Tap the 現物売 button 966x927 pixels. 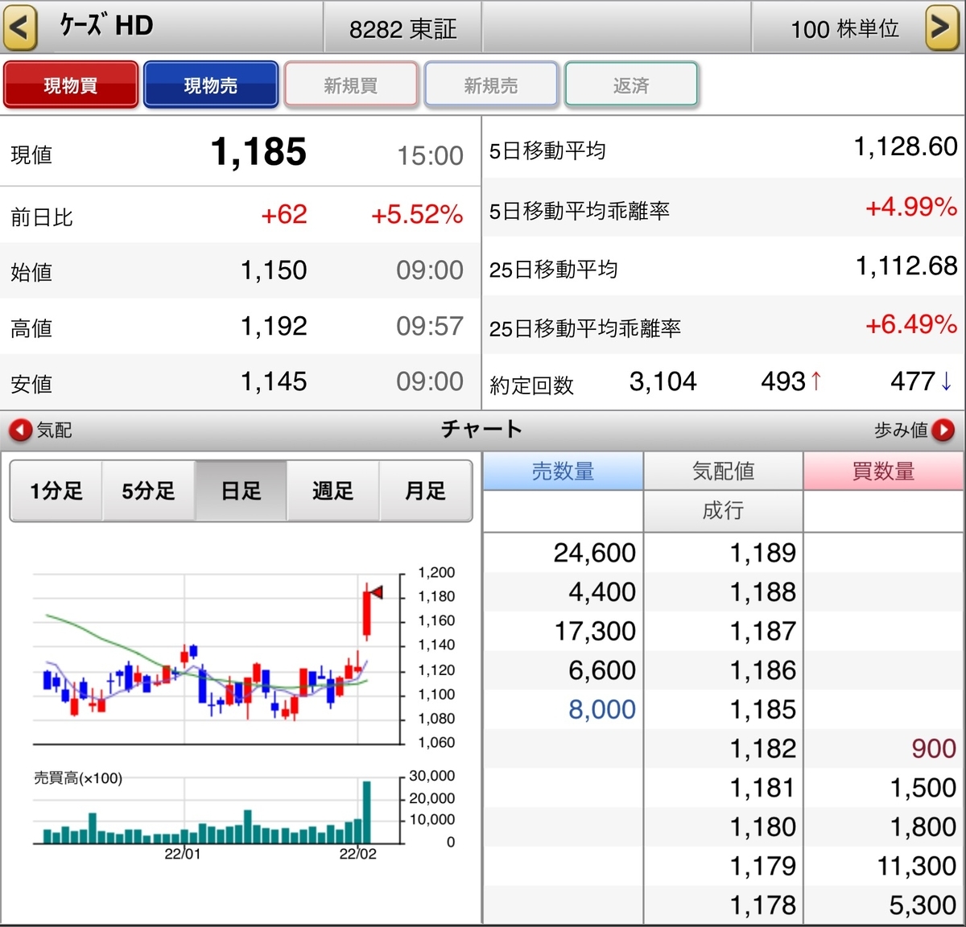[x=211, y=84]
